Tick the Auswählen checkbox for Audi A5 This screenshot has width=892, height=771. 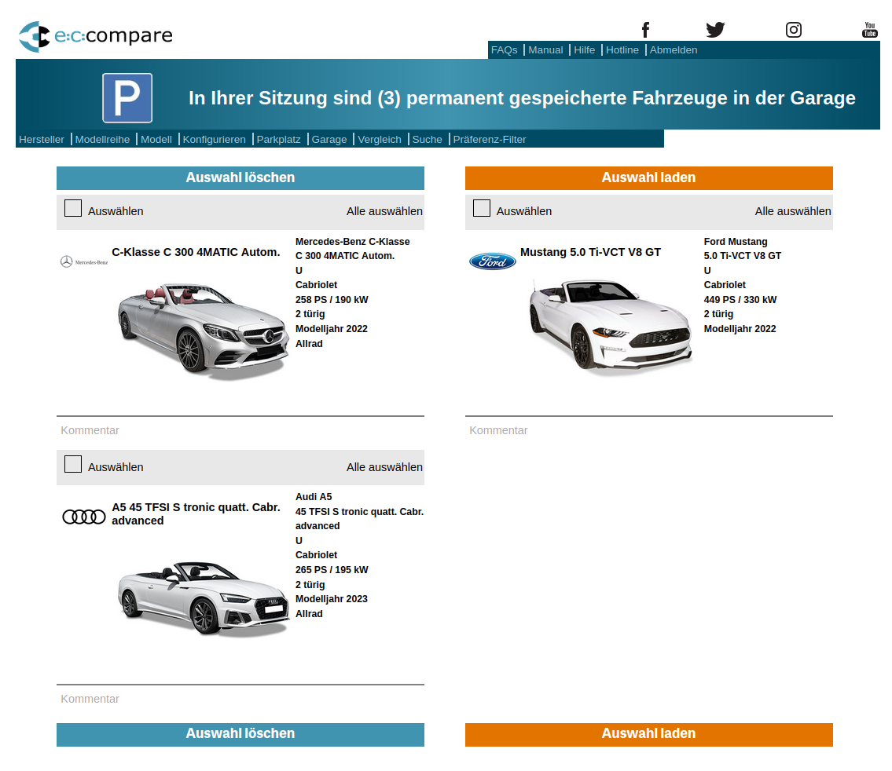(73, 464)
